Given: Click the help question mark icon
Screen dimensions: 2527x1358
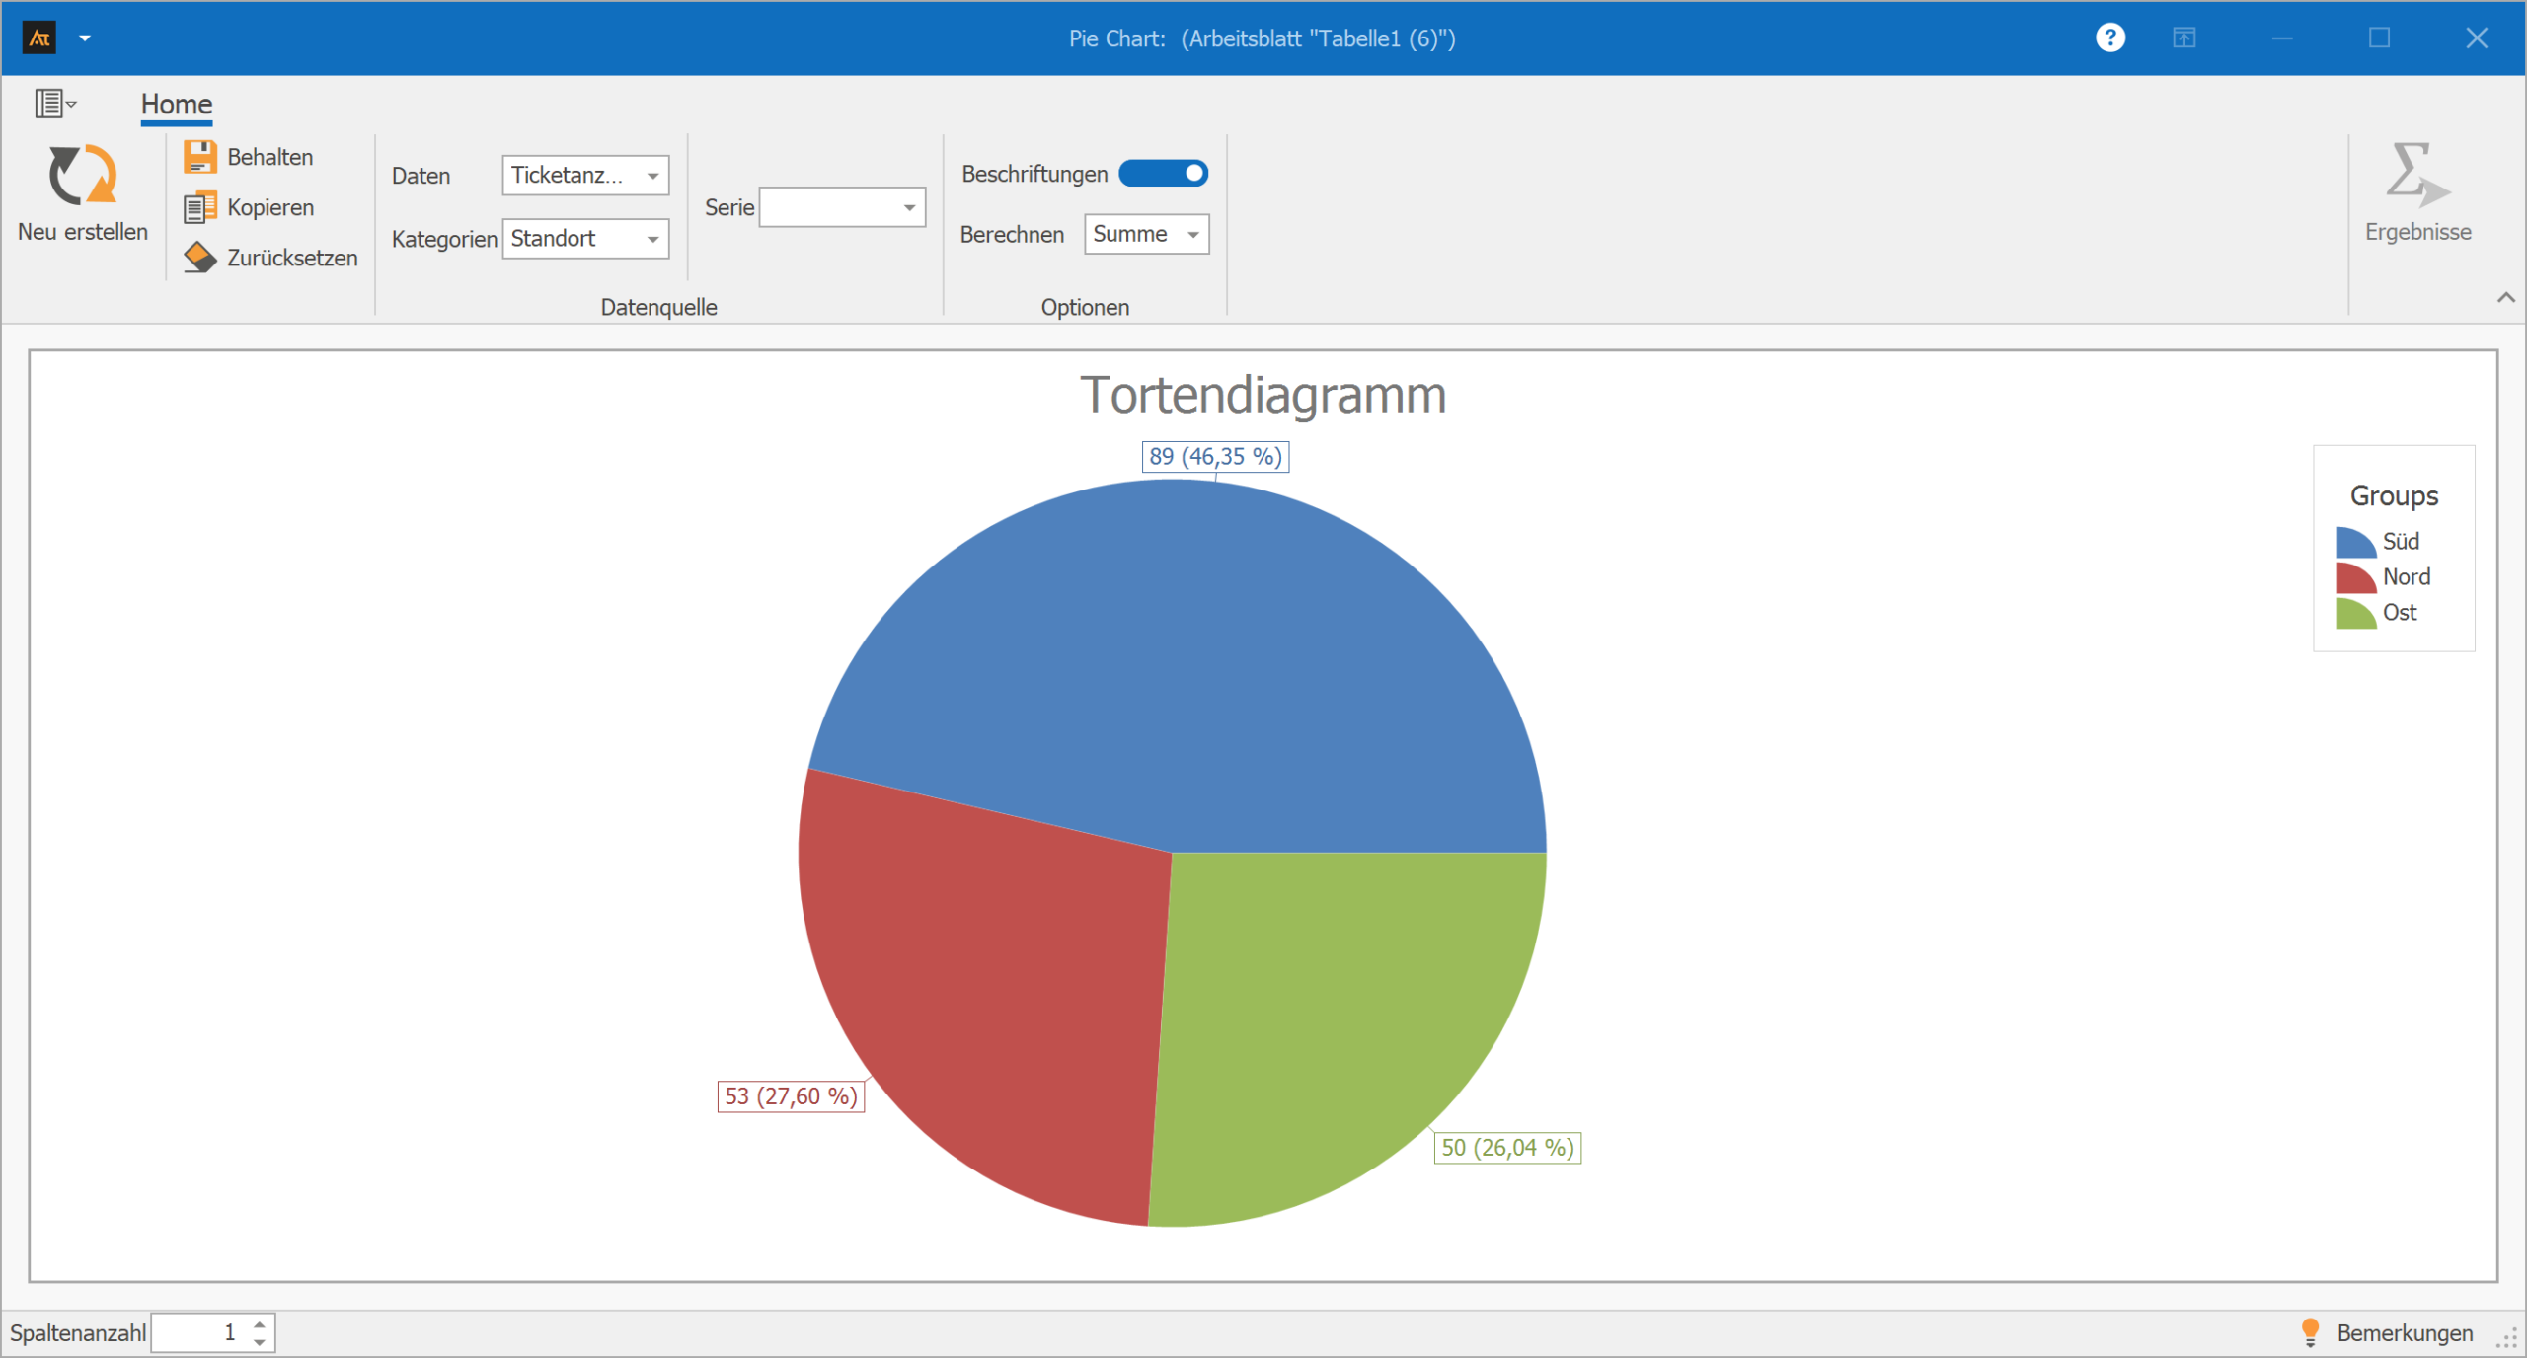Looking at the screenshot, I should coord(2109,38).
